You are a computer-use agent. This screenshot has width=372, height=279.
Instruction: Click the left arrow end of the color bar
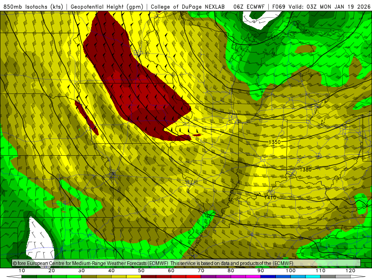click(x=14, y=276)
